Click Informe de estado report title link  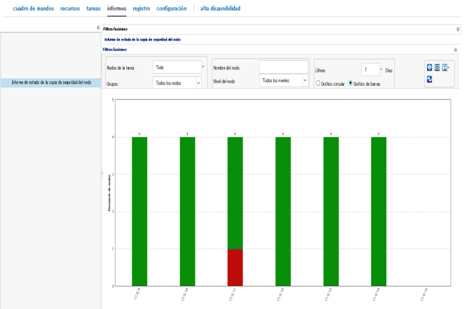(142, 39)
